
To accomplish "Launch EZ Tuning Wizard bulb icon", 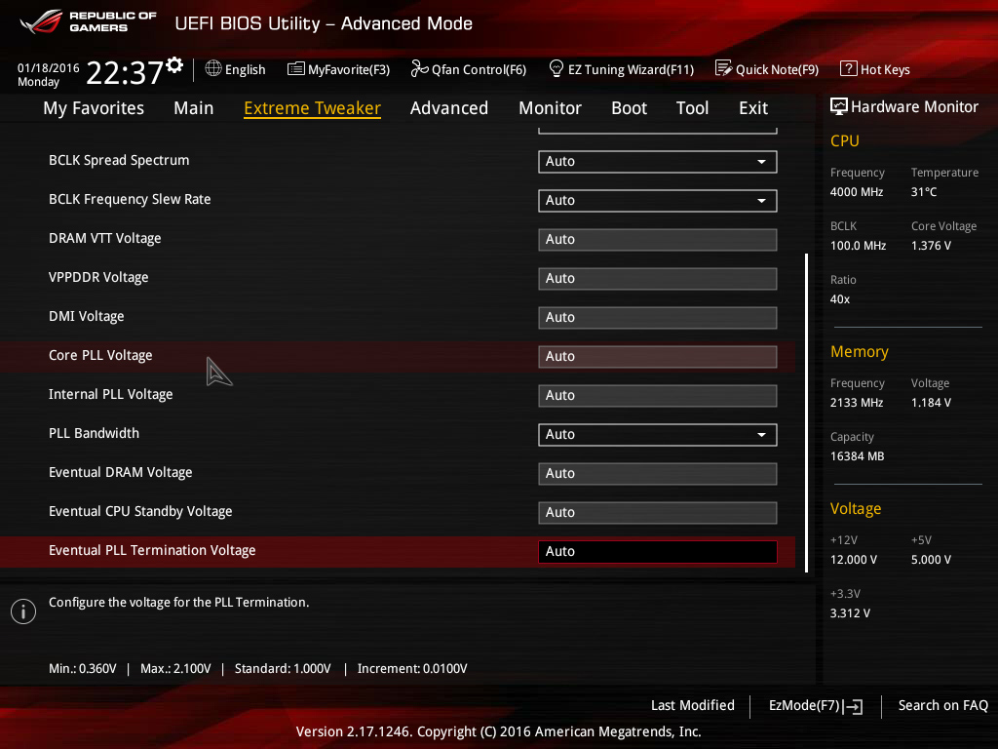I will coord(557,68).
